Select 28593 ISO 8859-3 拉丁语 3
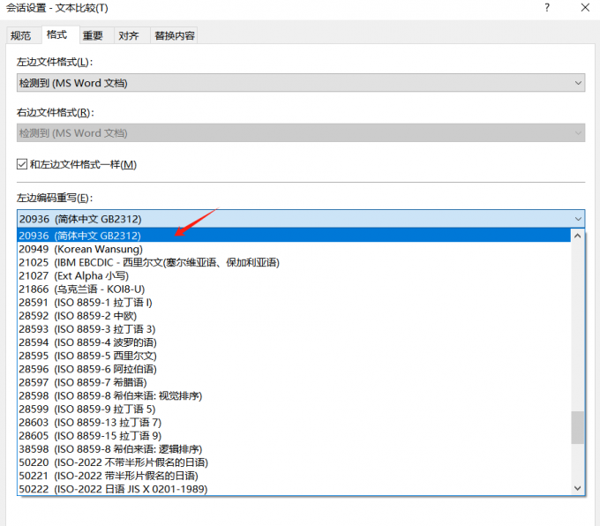The height and width of the screenshot is (526, 600). [x=294, y=329]
